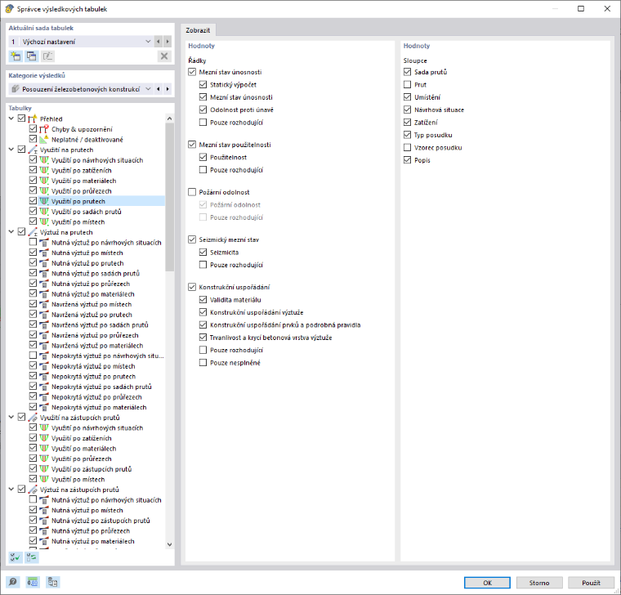
Task: Click the check all tables icon
Action: 16,557
